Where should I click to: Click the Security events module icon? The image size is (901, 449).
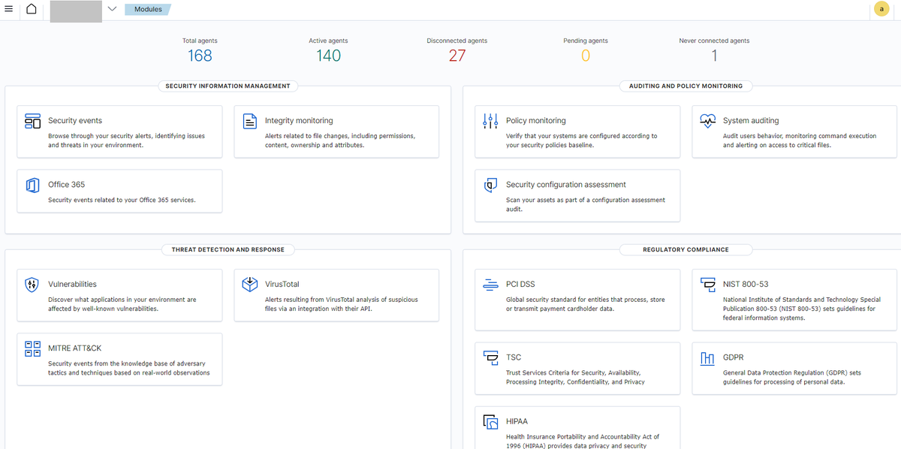(x=32, y=121)
